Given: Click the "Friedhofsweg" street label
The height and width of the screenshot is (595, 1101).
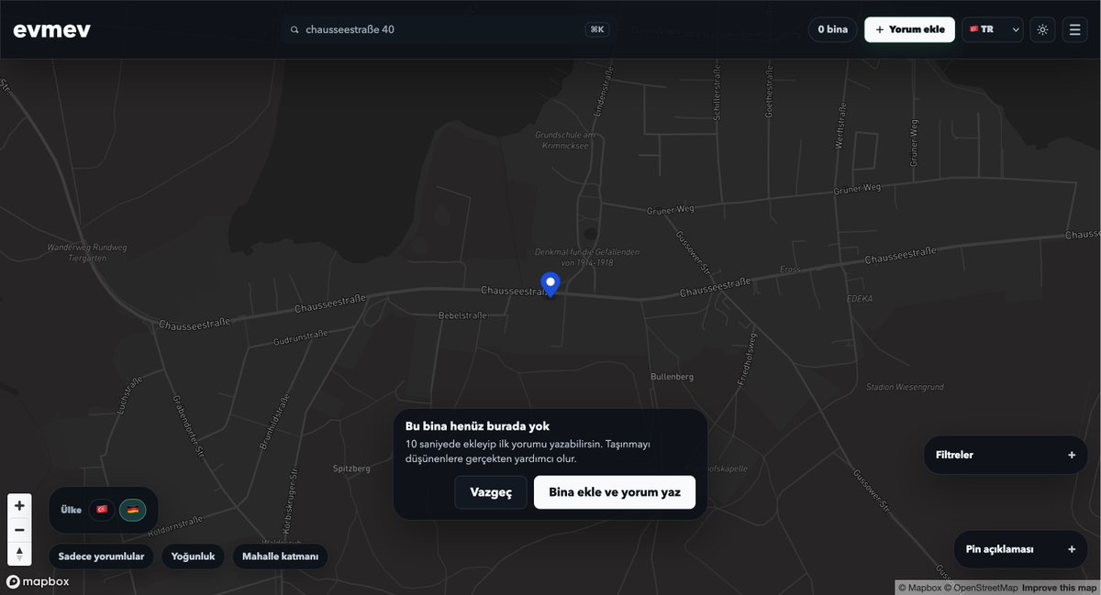Looking at the screenshot, I should click(747, 359).
